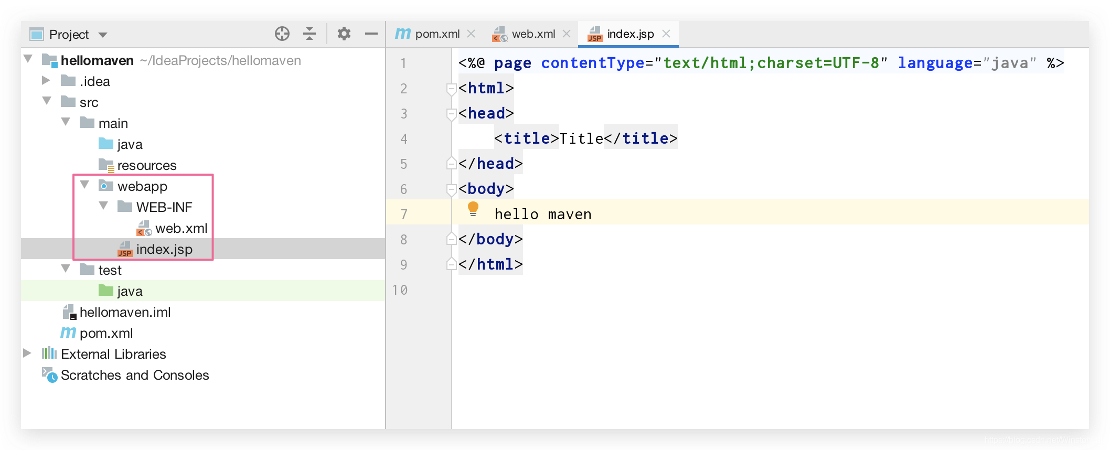Select Scratches and Consoles entry
This screenshot has width=1110, height=450.
(x=135, y=375)
